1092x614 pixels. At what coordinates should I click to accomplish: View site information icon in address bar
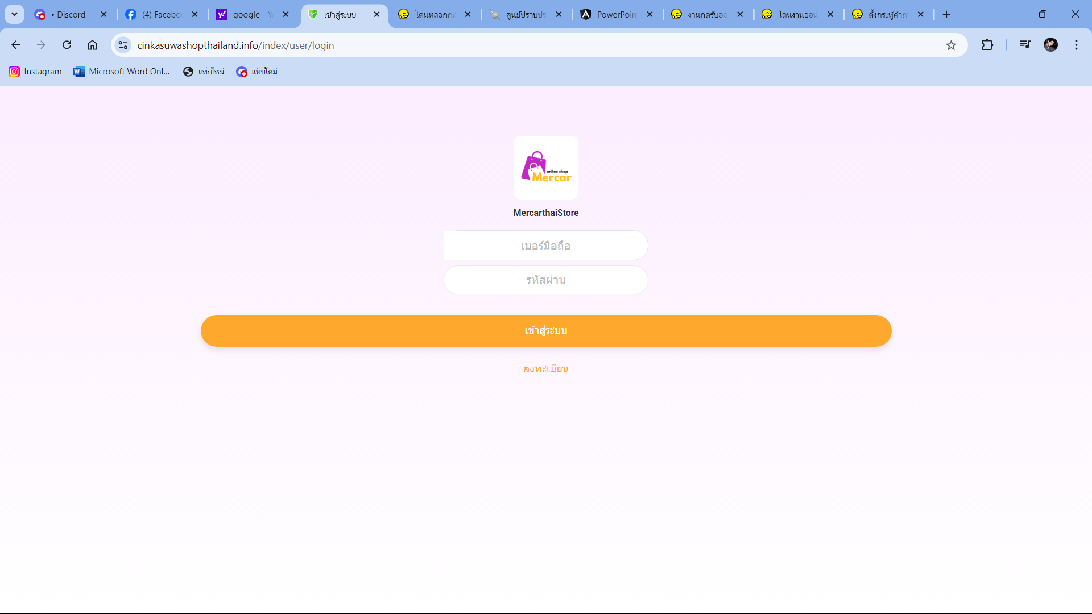click(x=123, y=45)
